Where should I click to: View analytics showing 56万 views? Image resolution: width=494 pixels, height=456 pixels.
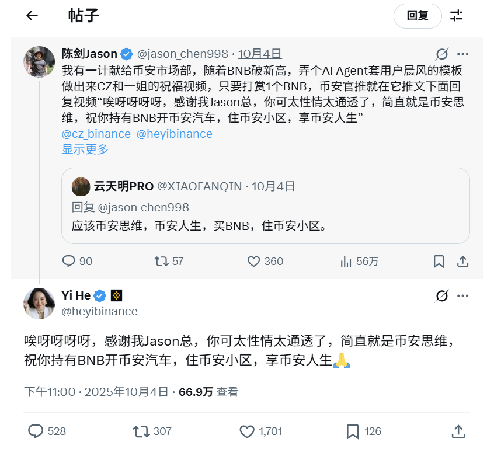[346, 262]
